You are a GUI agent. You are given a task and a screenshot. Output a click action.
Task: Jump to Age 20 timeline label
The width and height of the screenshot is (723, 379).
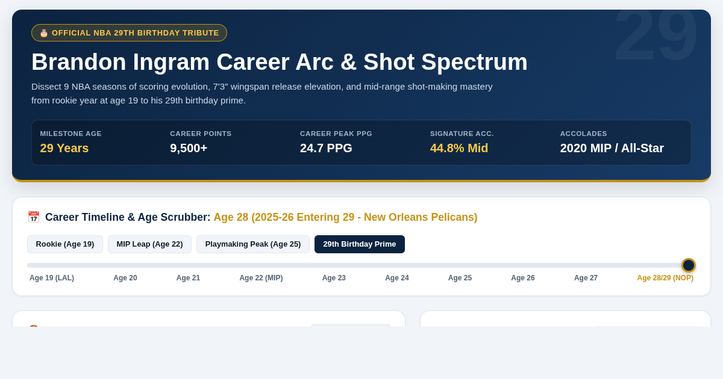pyautogui.click(x=125, y=278)
